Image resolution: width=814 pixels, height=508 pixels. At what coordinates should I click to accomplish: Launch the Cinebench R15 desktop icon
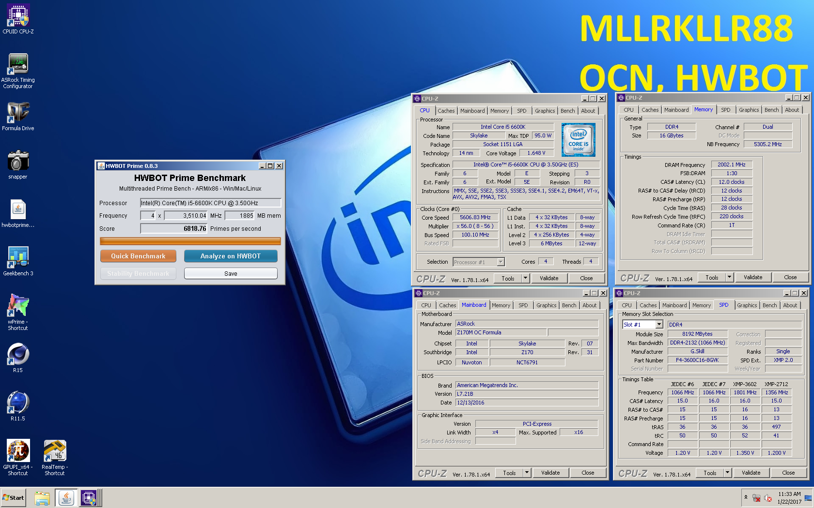(x=18, y=358)
